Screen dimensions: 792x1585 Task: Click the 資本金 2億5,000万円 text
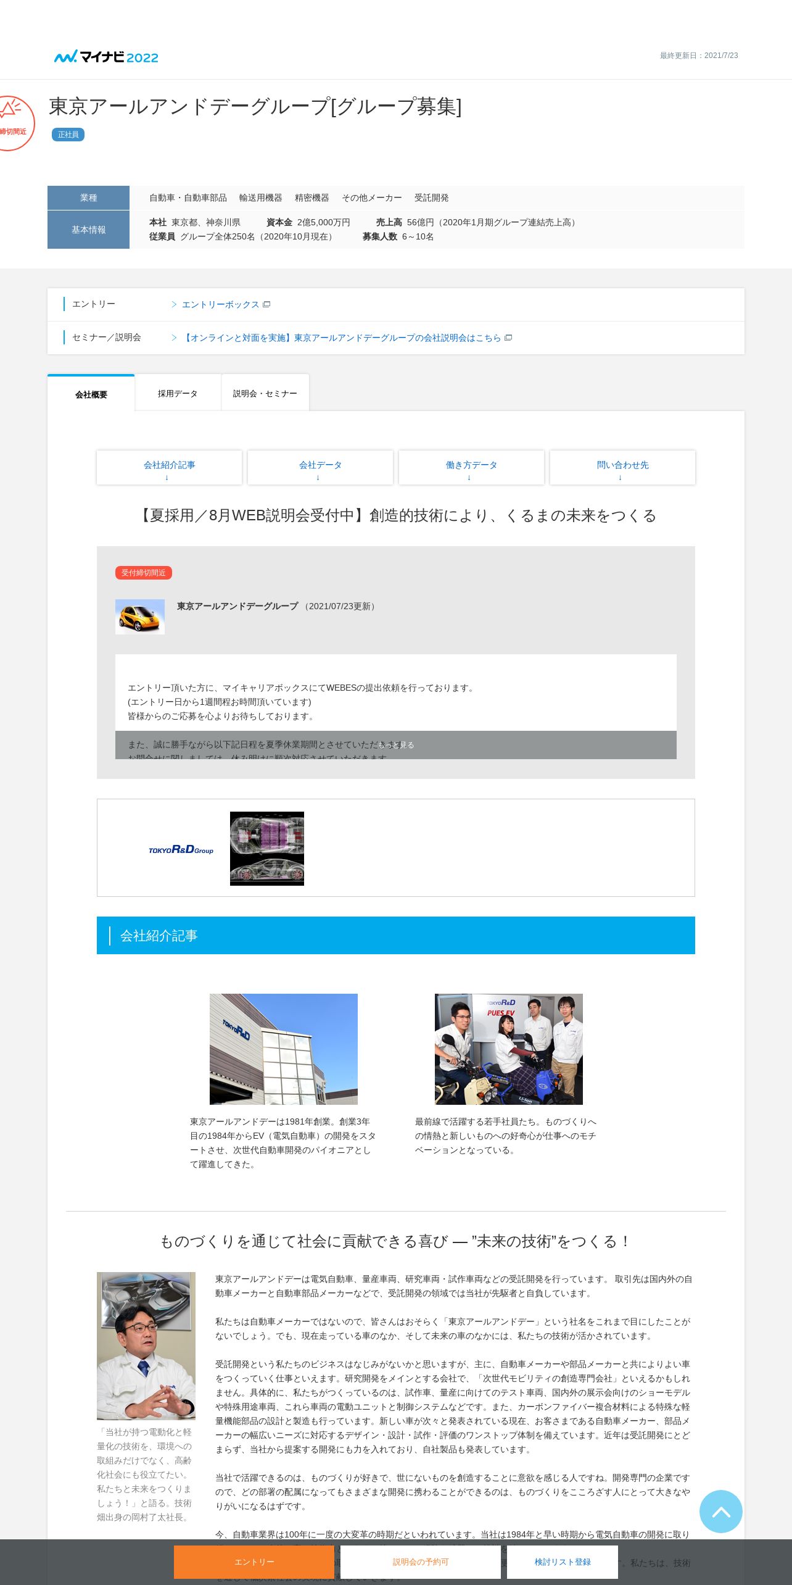click(308, 222)
